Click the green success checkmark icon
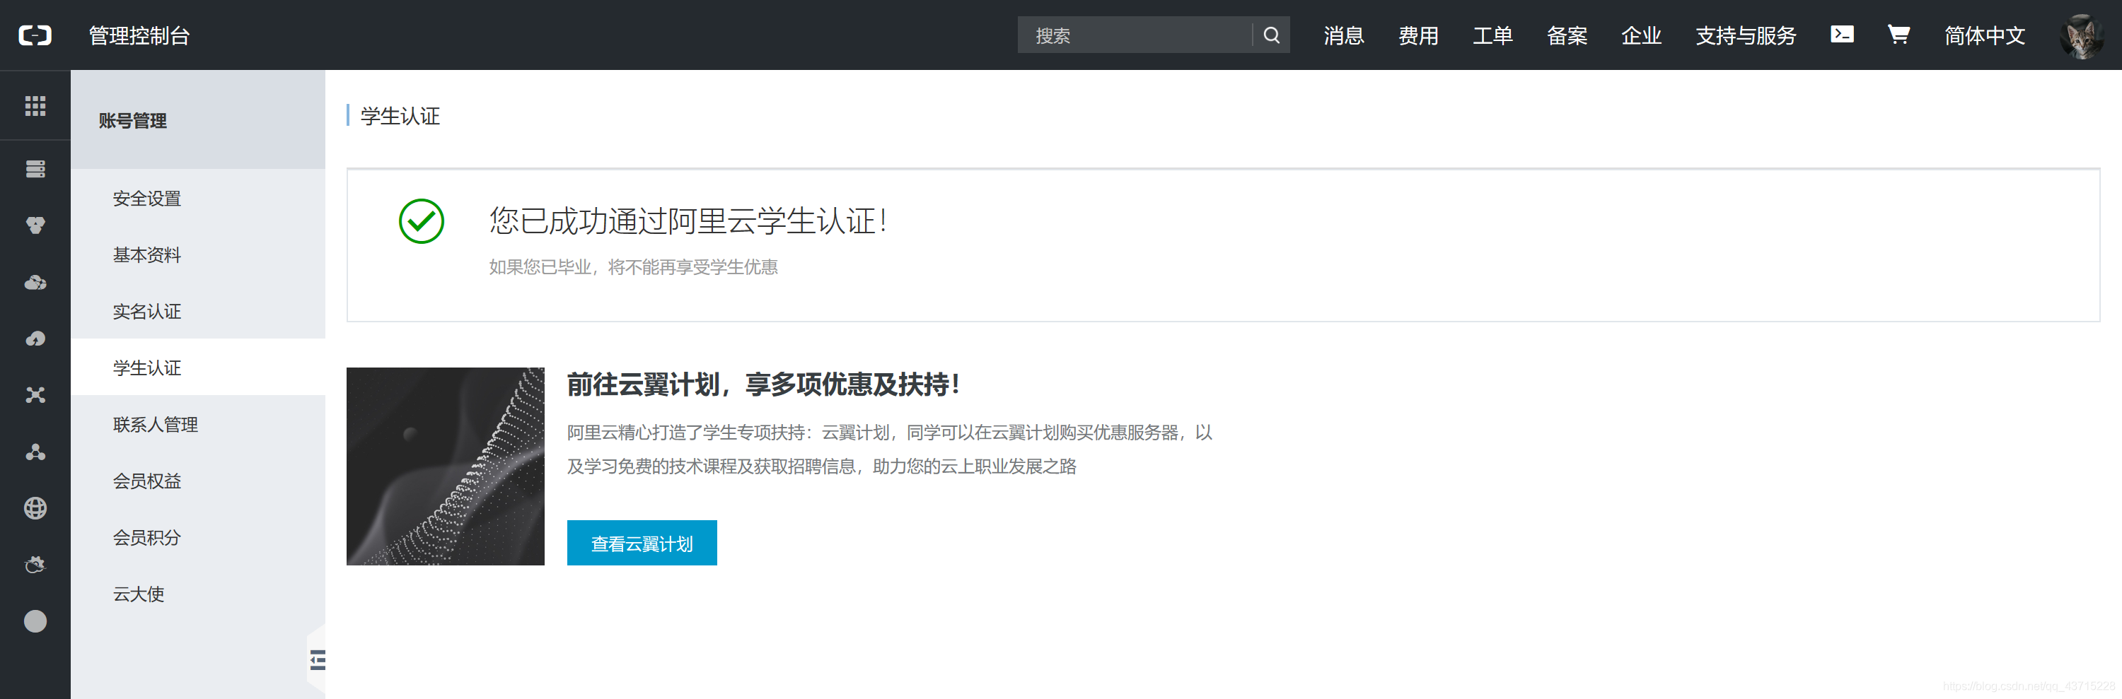 click(421, 221)
